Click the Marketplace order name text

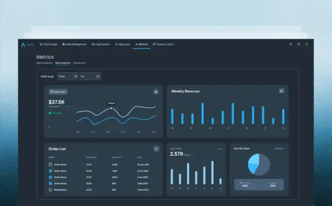tap(60, 190)
